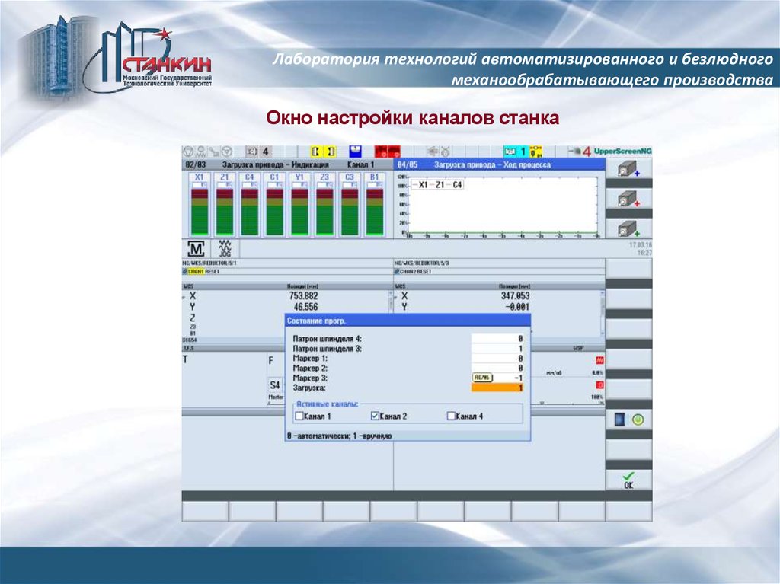Click X position value 753.882
The height and width of the screenshot is (584, 780).
[x=303, y=296]
